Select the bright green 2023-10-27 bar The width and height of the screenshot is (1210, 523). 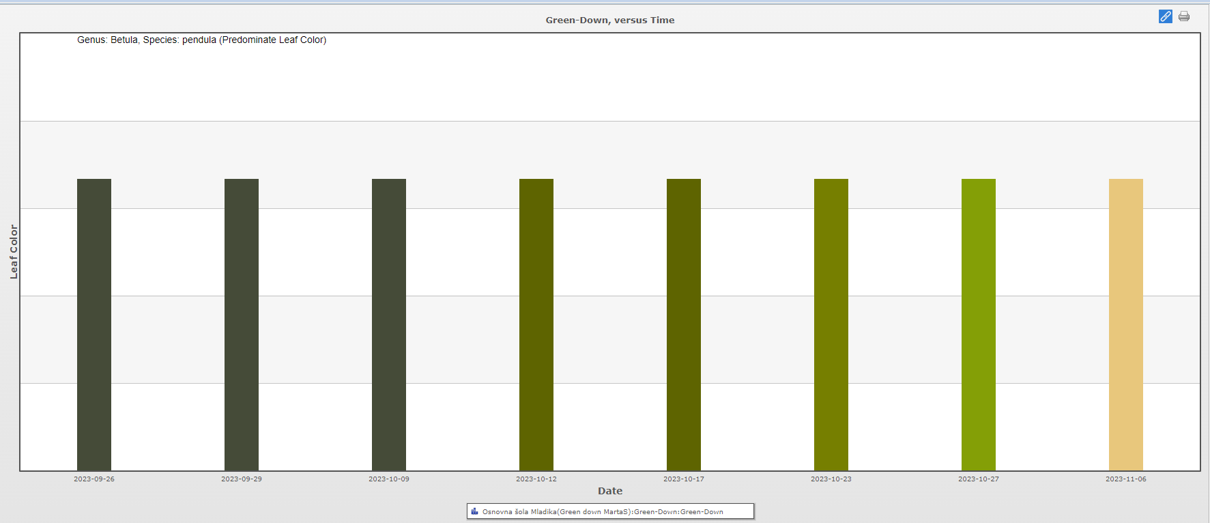tap(979, 324)
